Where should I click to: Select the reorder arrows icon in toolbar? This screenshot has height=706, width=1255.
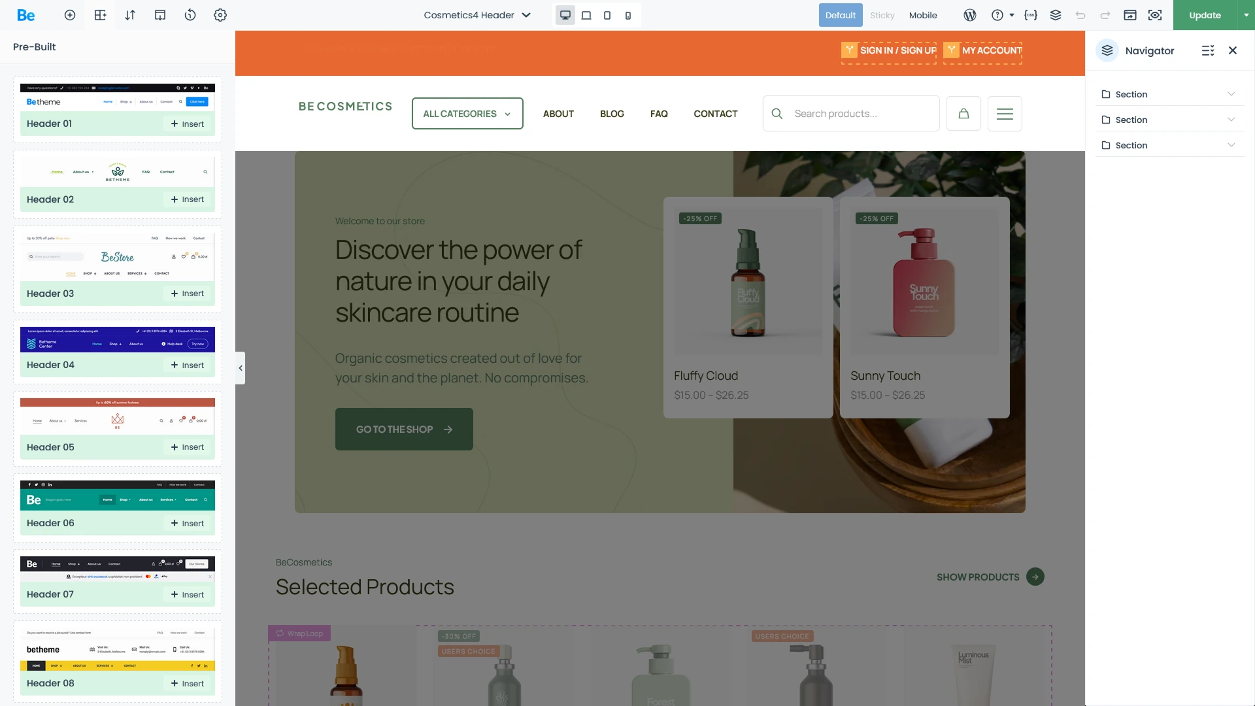(130, 14)
